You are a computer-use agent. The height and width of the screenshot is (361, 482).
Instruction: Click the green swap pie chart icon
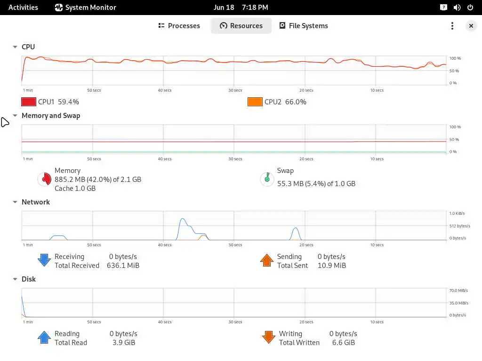pos(267,179)
